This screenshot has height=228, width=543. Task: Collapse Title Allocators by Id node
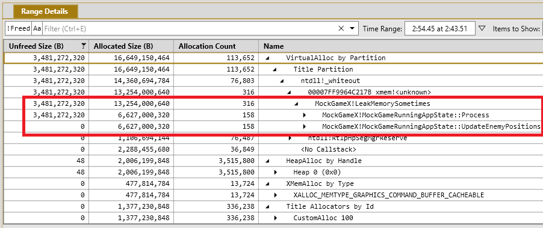tap(267, 206)
